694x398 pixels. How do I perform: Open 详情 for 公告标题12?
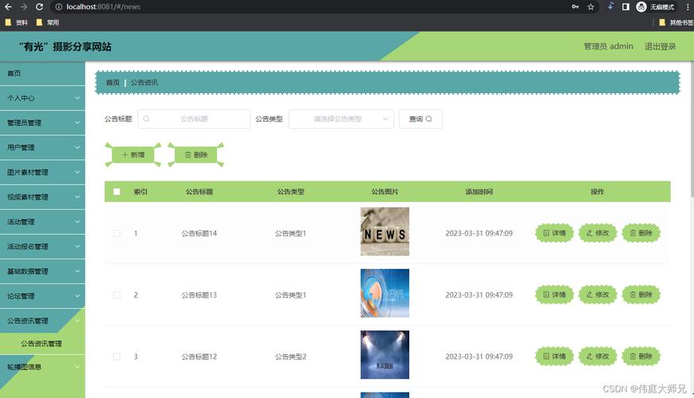click(554, 356)
